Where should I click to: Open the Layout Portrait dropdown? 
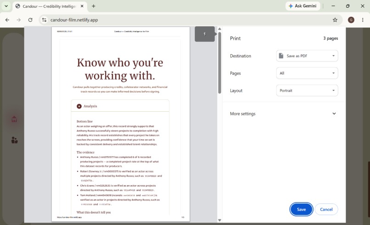(307, 90)
